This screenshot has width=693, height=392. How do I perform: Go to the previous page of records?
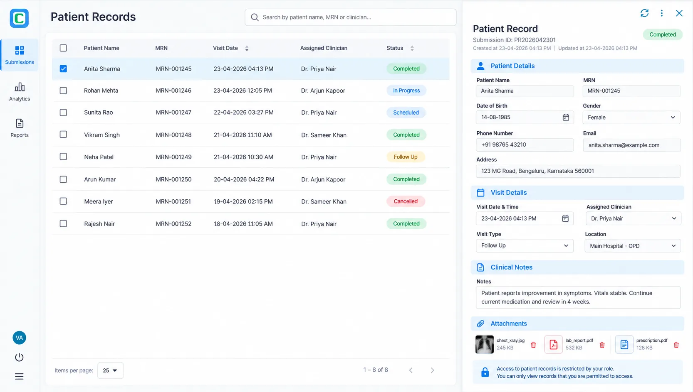click(x=411, y=370)
